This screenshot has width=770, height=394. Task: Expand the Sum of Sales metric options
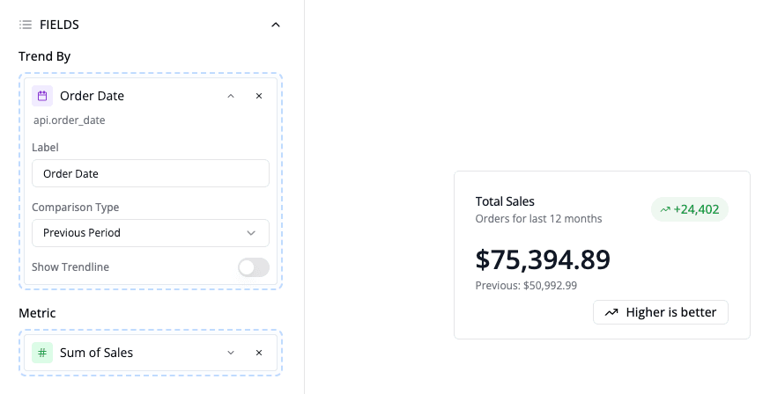231,353
